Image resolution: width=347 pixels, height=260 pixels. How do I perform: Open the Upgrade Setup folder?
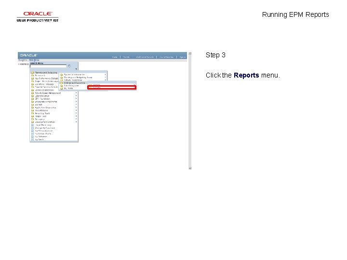(x=42, y=96)
